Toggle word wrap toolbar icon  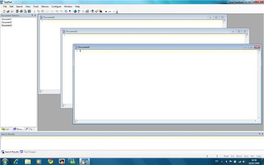point(66,11)
